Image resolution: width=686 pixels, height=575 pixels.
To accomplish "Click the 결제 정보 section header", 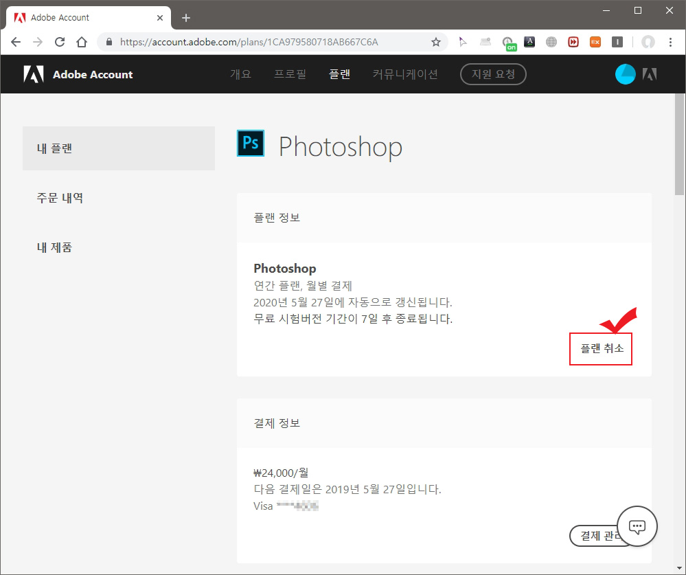I will 277,423.
